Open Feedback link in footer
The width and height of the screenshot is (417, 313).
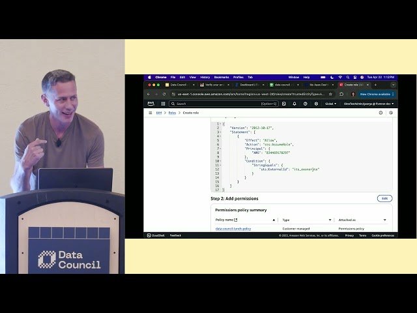175,235
